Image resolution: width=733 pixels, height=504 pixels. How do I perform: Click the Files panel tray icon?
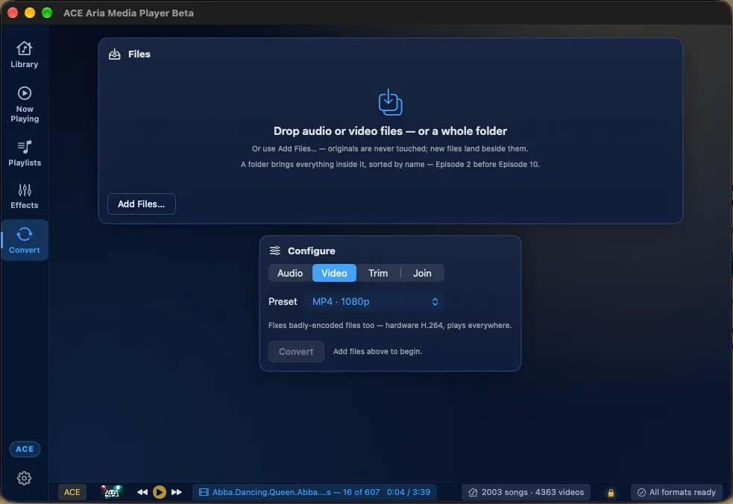click(115, 54)
